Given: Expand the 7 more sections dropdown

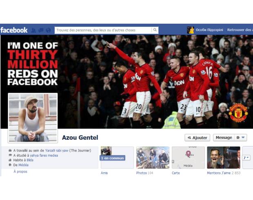Looking at the screenshot, I should (246, 158).
